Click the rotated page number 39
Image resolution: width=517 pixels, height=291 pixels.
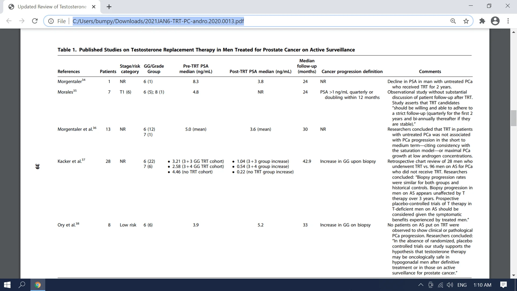click(37, 167)
